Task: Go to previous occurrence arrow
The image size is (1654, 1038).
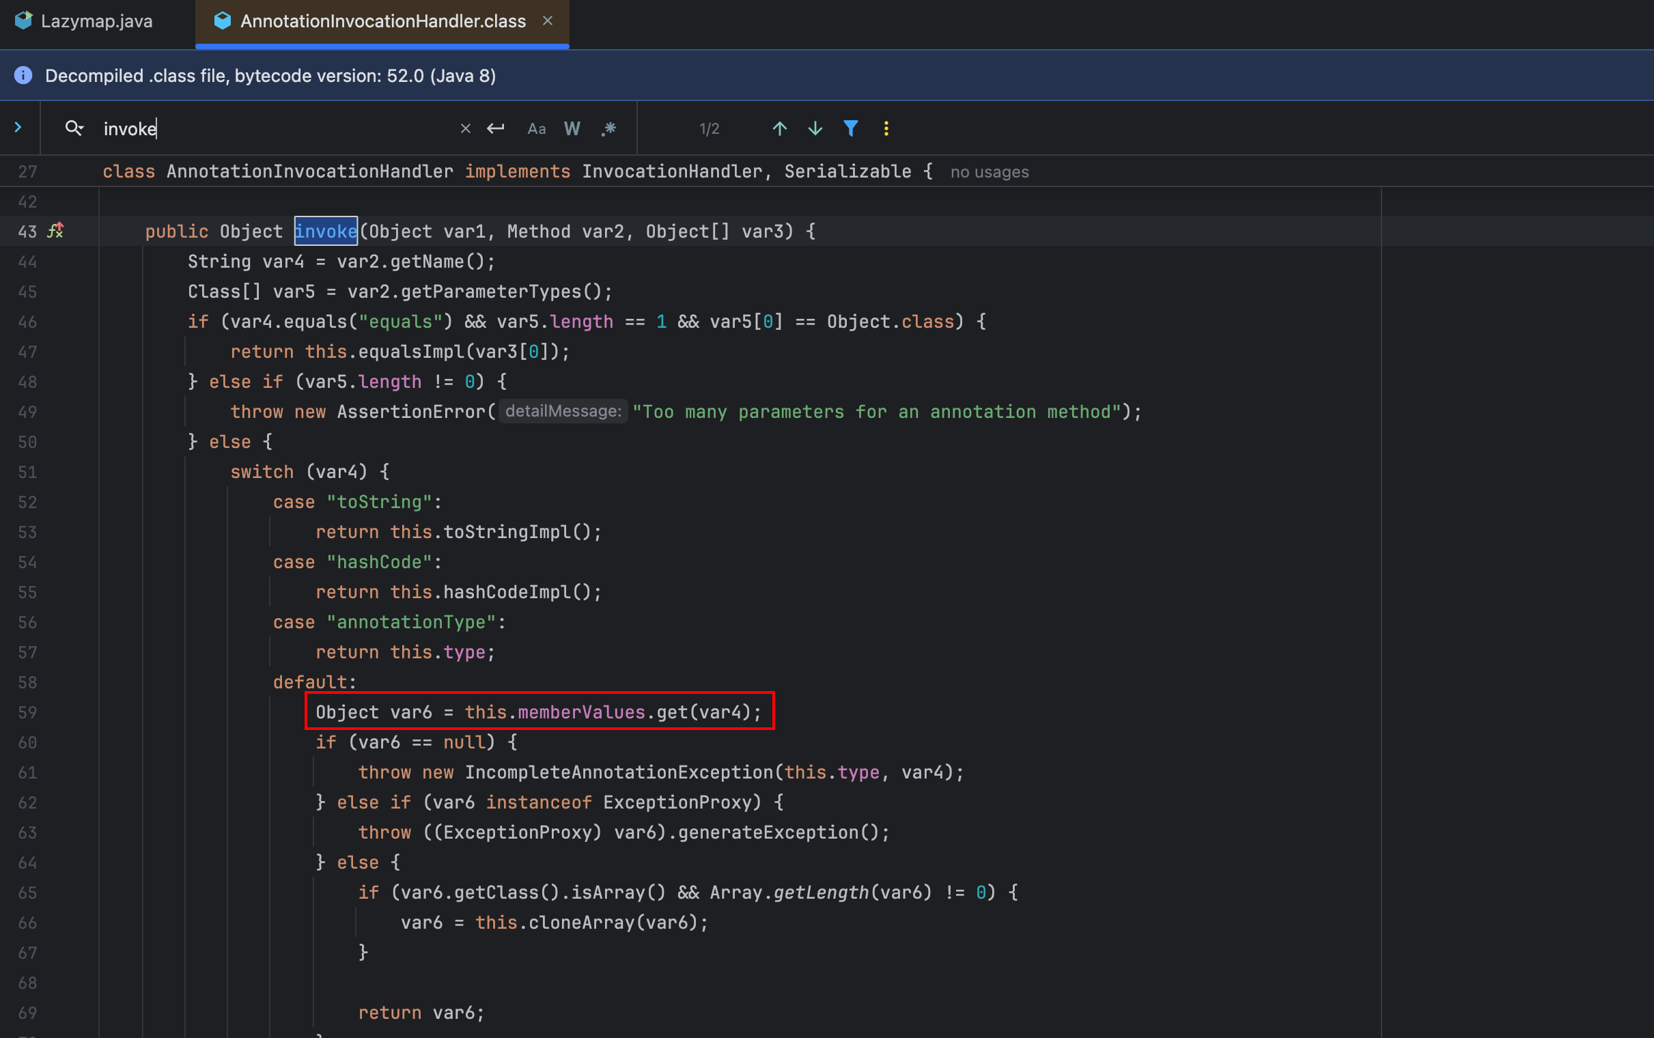Action: 780,128
